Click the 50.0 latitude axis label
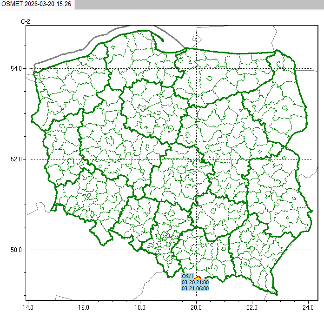 click(17, 250)
